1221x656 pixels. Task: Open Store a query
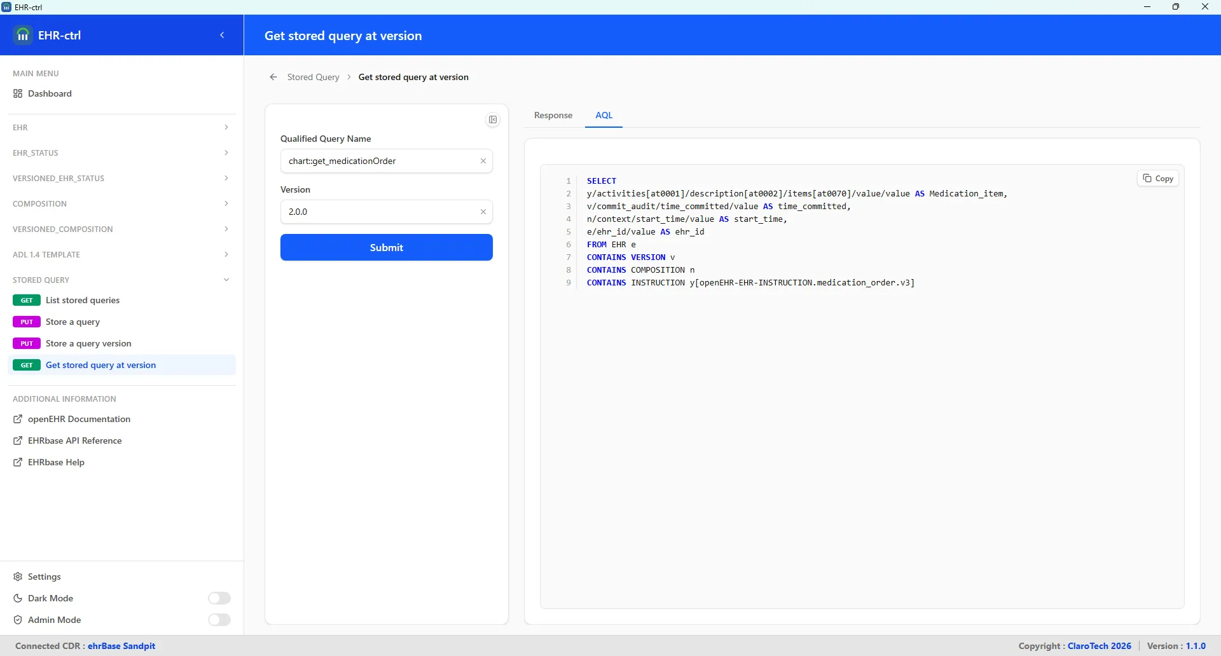pos(121,322)
